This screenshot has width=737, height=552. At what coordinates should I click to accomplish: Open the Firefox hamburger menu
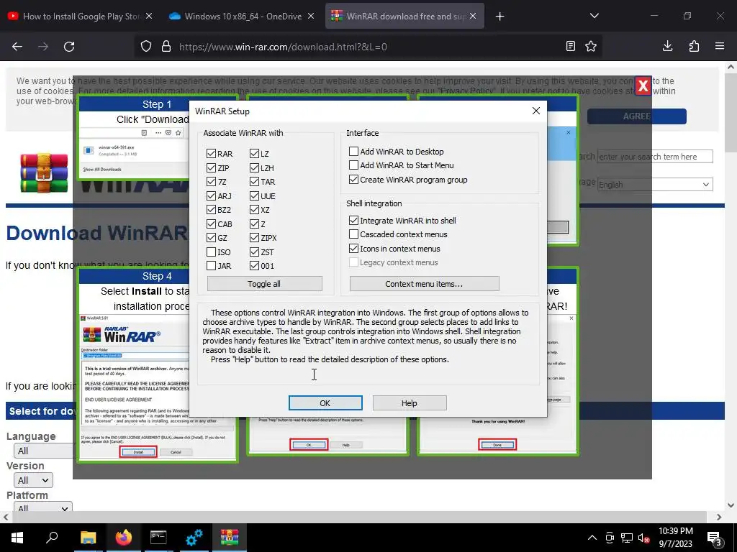point(719,46)
